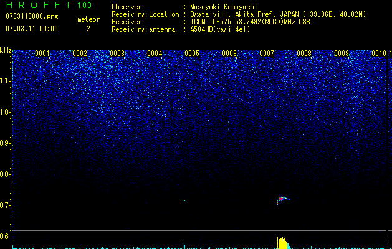
Task: Click the 0.7 kHz axis tick label
Action: click(x=6, y=205)
